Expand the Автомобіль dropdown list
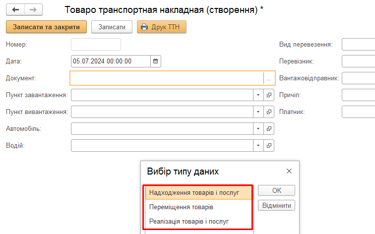The image size is (375, 234). pyautogui.click(x=258, y=129)
